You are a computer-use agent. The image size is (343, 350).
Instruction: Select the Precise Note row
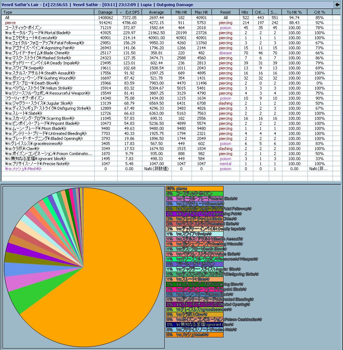pyautogui.click(x=171, y=164)
